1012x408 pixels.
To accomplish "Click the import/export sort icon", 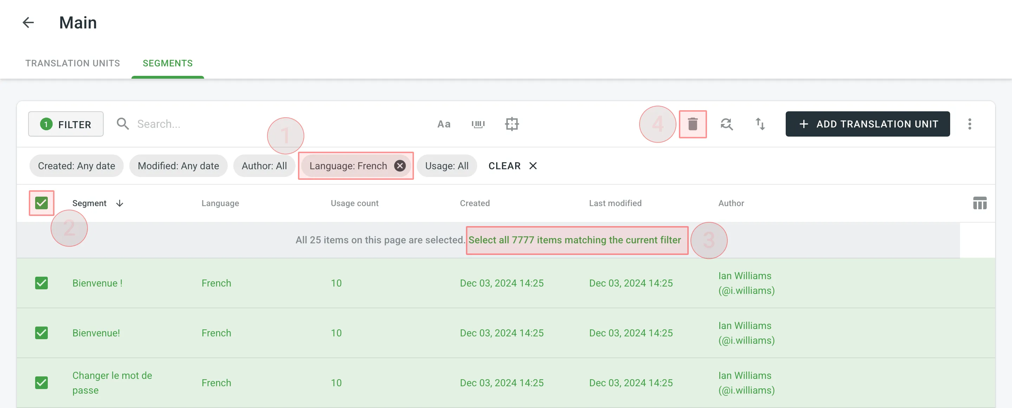I will [x=760, y=124].
